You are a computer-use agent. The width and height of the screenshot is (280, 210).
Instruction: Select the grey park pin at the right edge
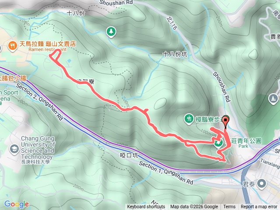273,99
